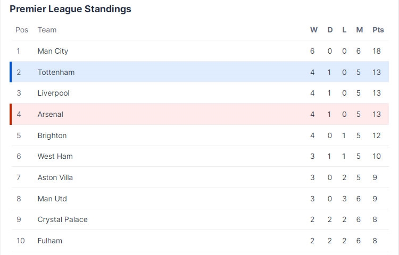Select the Brighton team name
Image resolution: width=399 pixels, height=255 pixels.
tap(52, 135)
